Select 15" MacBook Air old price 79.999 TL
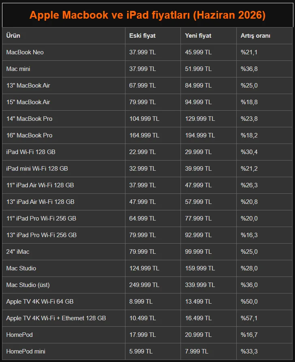The width and height of the screenshot is (295, 362). (x=142, y=102)
